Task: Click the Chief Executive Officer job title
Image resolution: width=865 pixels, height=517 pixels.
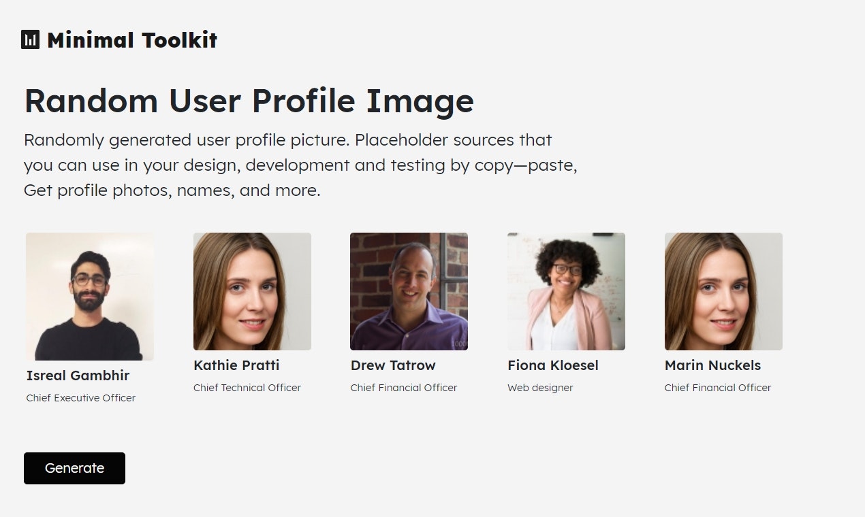Action: tap(81, 398)
